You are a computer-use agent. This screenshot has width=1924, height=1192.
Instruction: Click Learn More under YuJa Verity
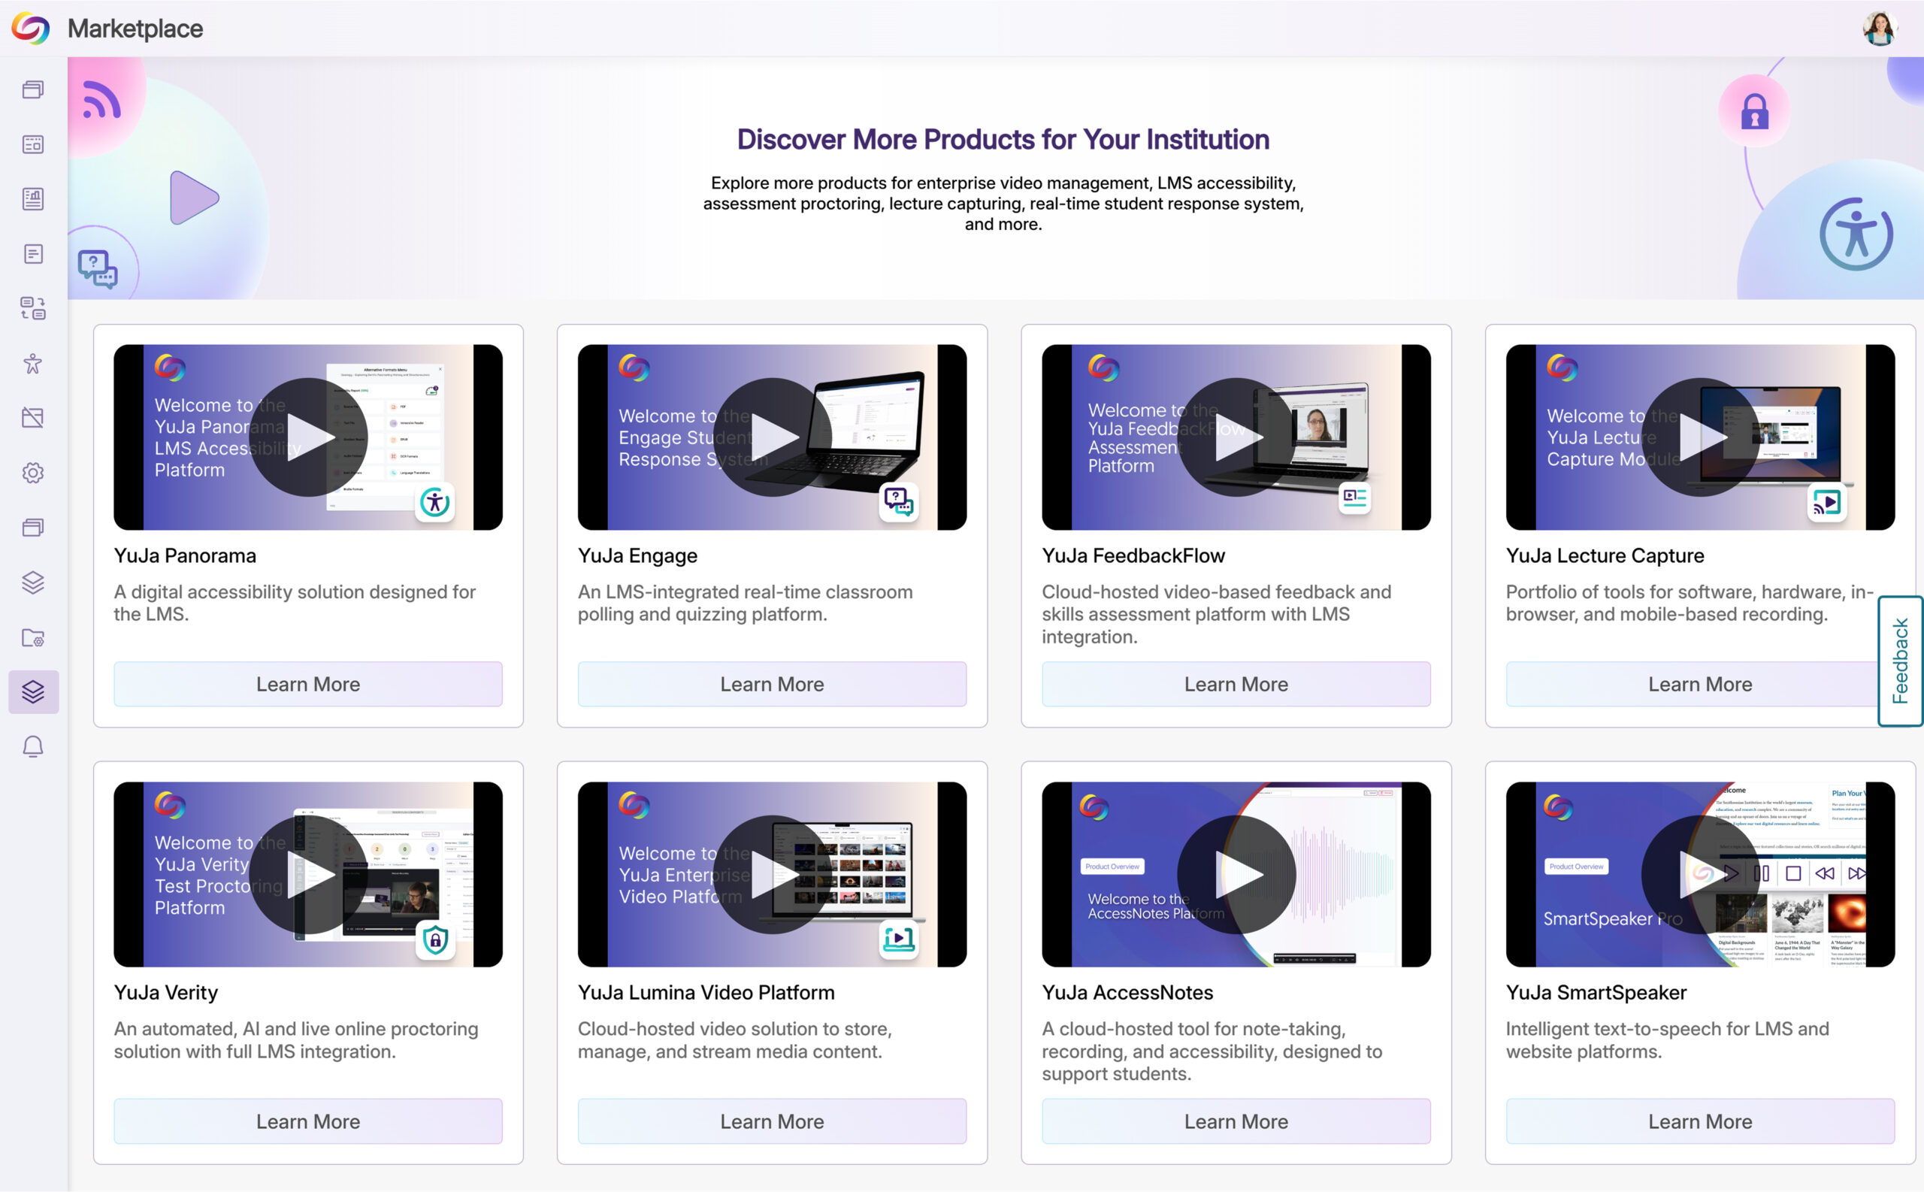[x=308, y=1122]
